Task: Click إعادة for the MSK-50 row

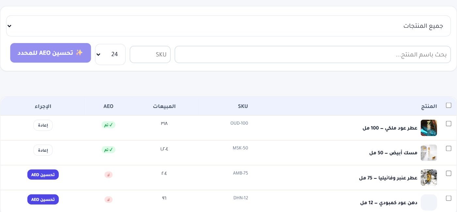Action: (43, 150)
